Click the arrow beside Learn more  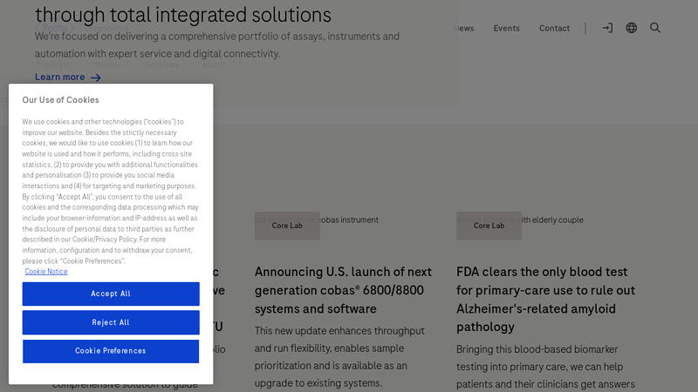tap(96, 78)
